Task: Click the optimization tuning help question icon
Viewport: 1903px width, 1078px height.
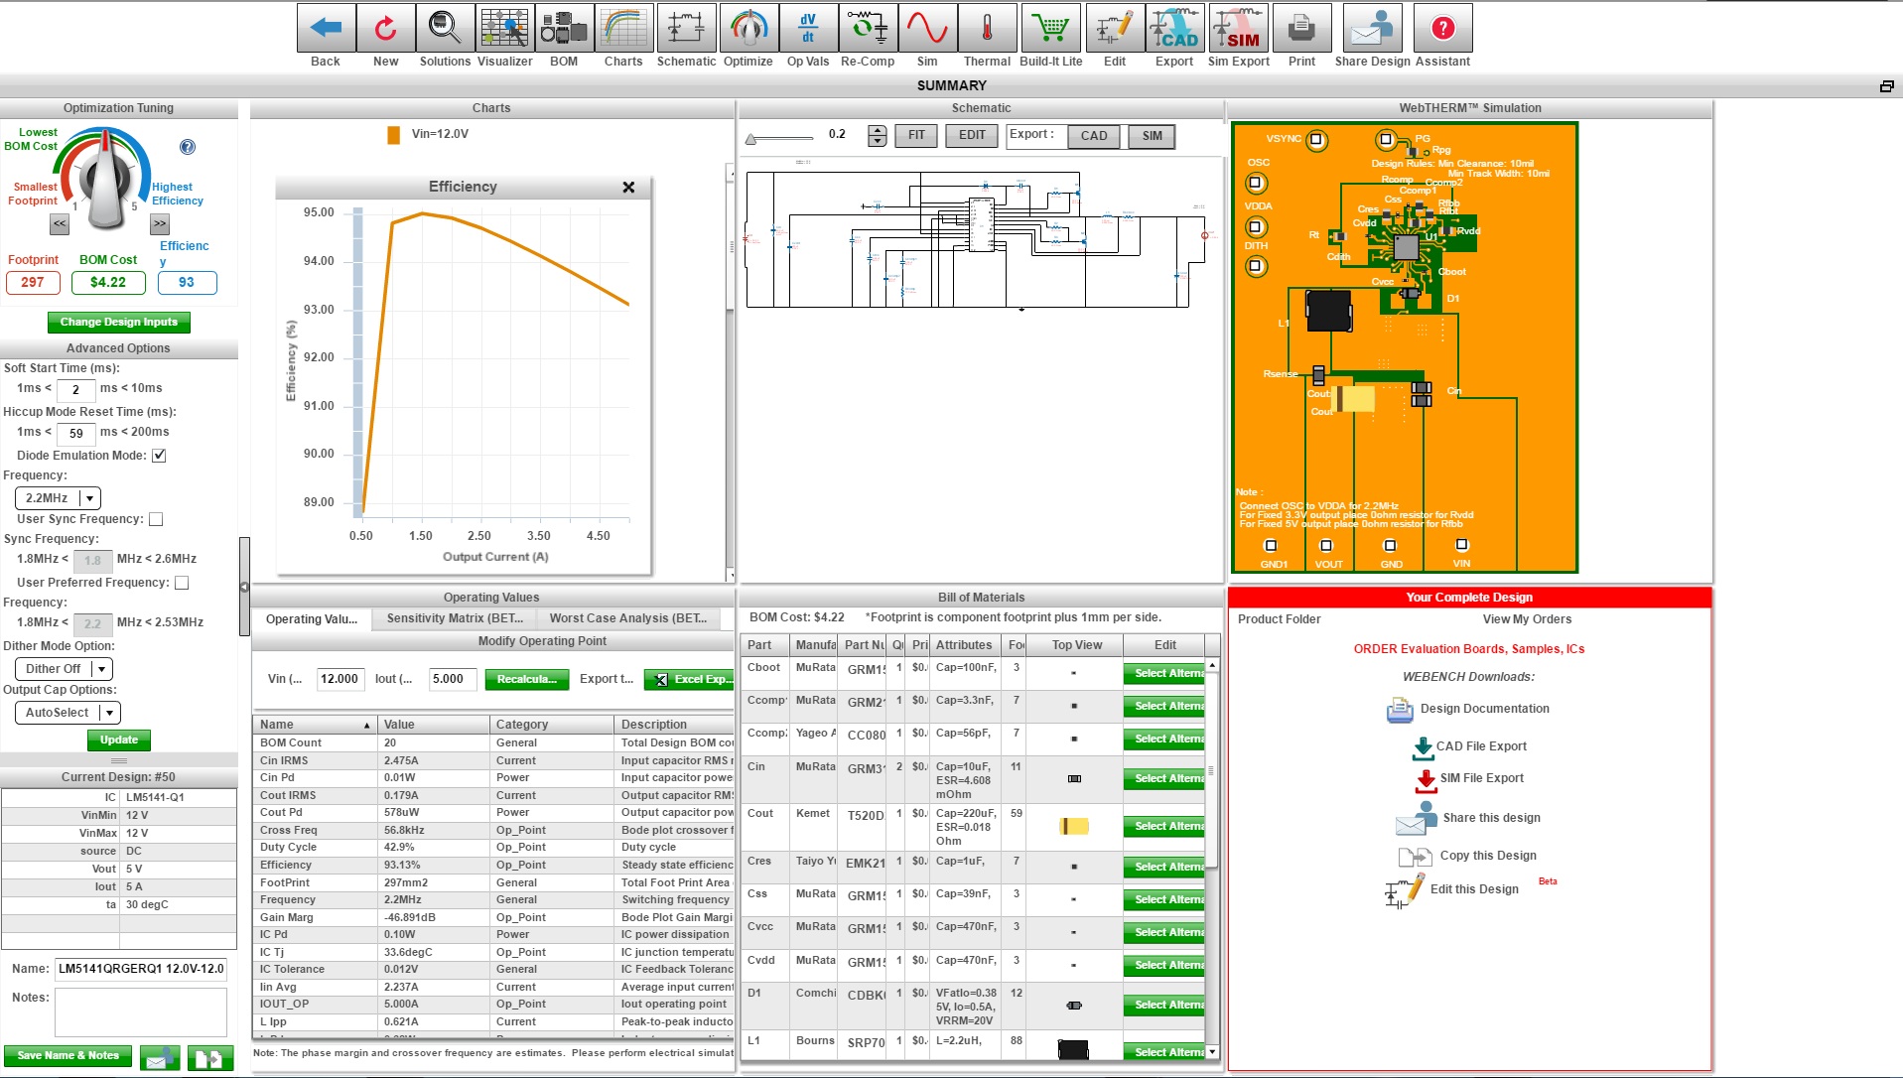Action: click(188, 147)
